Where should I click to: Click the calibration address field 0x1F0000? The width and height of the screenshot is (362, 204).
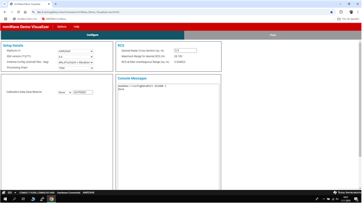tap(83, 92)
